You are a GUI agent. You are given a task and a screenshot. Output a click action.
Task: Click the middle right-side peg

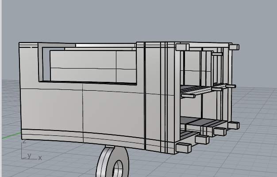point(231,86)
